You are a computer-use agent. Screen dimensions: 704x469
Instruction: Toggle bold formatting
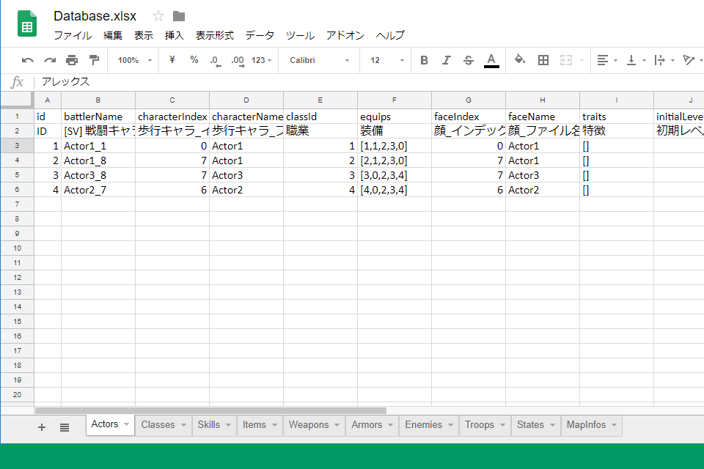click(x=424, y=60)
